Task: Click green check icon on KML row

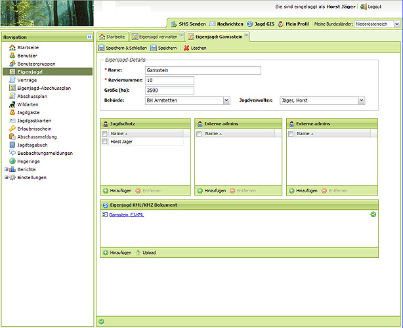Action: click(x=373, y=215)
